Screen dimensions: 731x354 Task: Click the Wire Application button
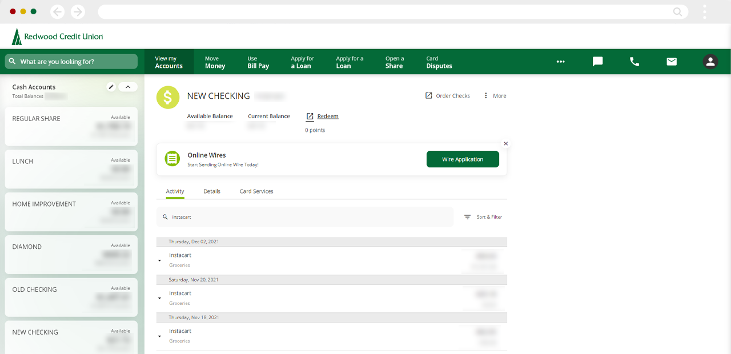[x=463, y=159]
